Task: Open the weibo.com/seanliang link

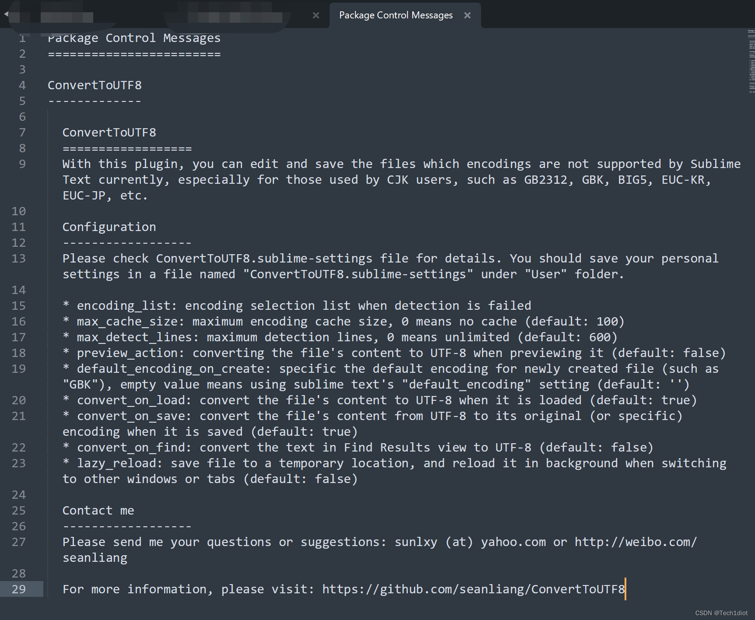Action: [636, 542]
